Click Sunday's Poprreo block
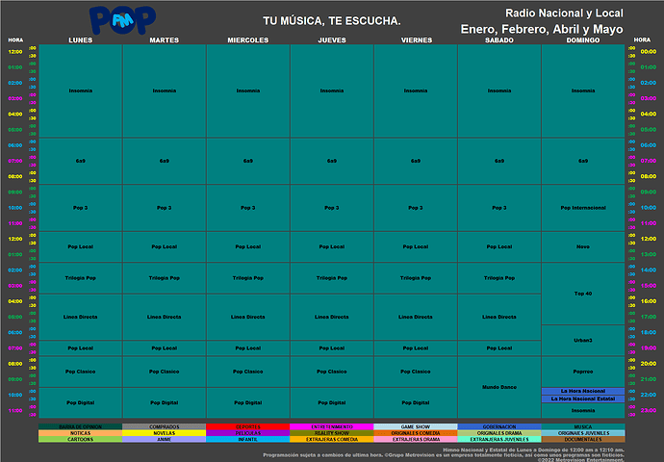The height and width of the screenshot is (462, 664). (x=583, y=372)
